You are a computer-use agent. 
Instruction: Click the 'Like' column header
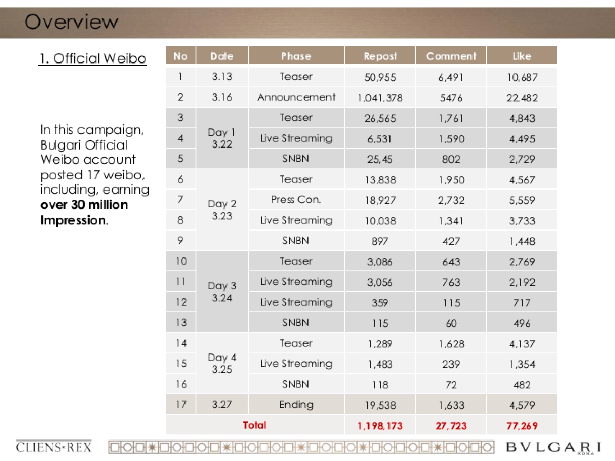pos(522,56)
